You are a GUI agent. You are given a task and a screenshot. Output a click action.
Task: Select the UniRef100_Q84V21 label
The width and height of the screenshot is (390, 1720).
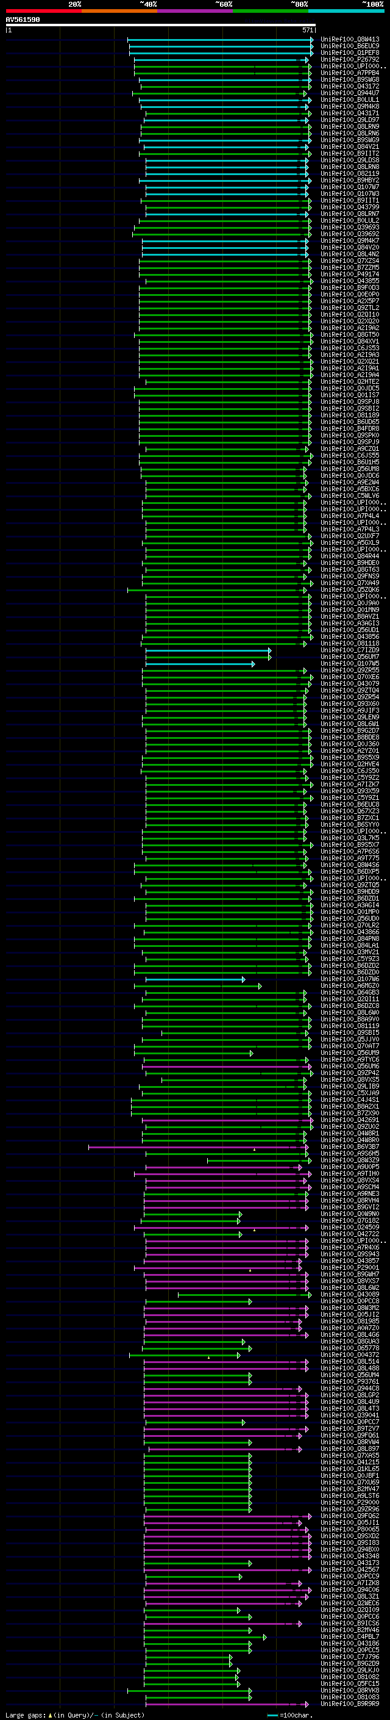(x=349, y=147)
